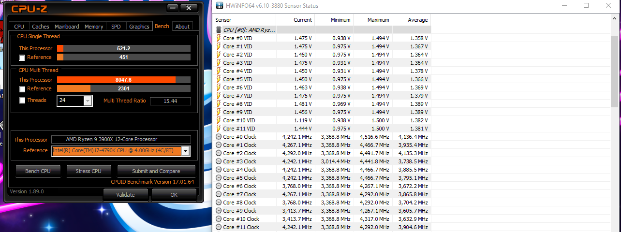Click the multi thread This Processor bar 8047.6
Image resolution: width=621 pixels, height=232 pixels.
[x=124, y=80]
